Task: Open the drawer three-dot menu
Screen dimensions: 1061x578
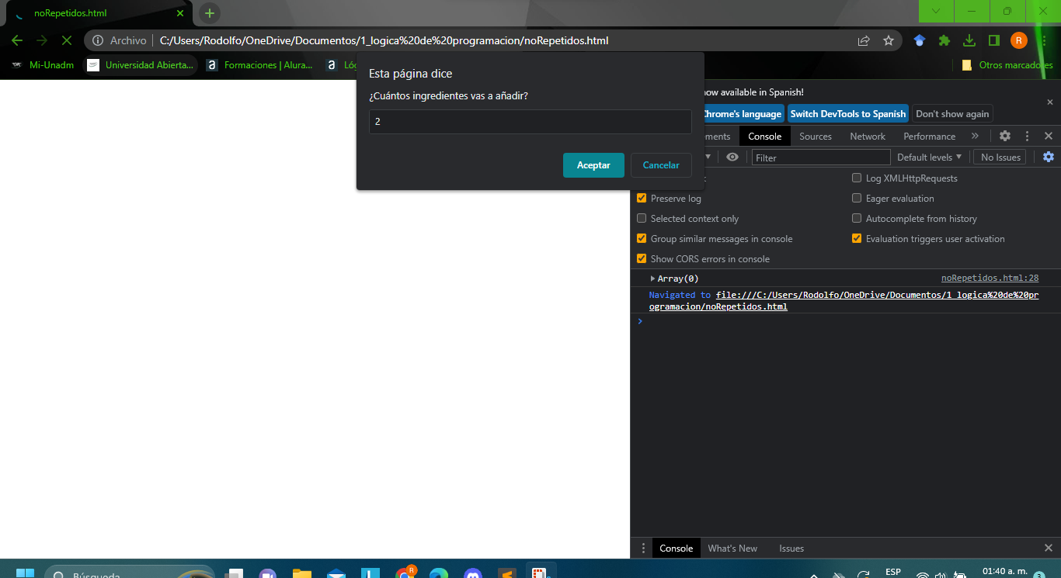Action: coord(642,548)
